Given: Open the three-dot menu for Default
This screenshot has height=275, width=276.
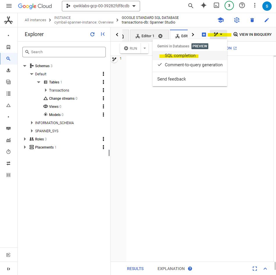Looking at the screenshot, I should click(103, 74).
